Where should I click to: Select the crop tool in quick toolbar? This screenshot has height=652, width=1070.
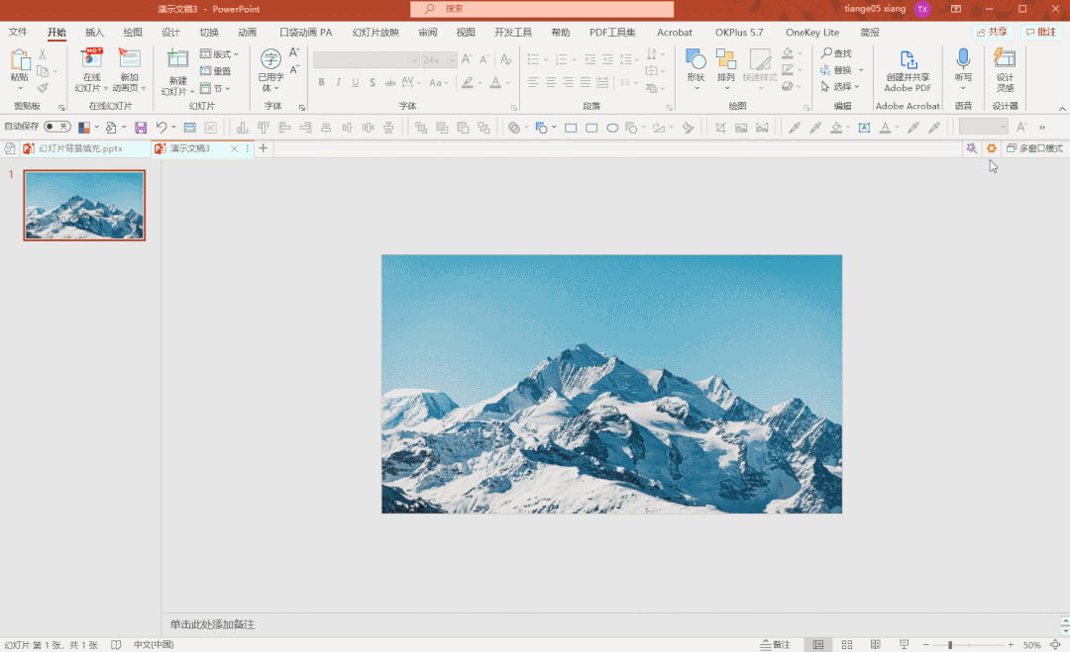tap(720, 128)
